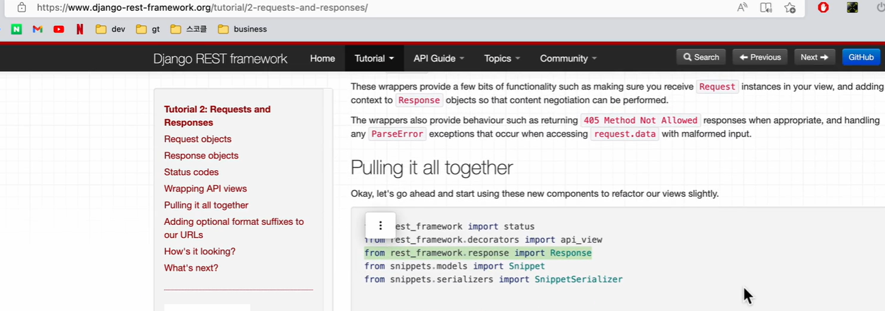This screenshot has width=885, height=311.
Task: Click the ParseError inline code text
Action: point(397,134)
